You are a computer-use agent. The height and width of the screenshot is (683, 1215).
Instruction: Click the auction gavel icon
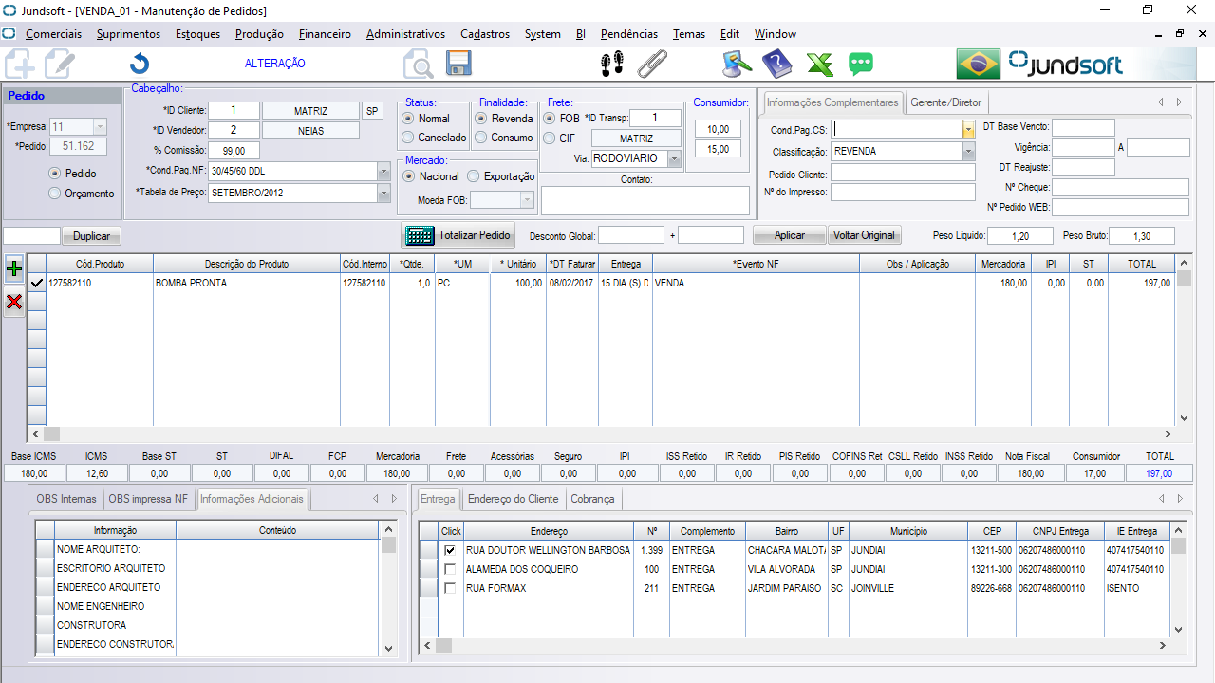(x=737, y=64)
